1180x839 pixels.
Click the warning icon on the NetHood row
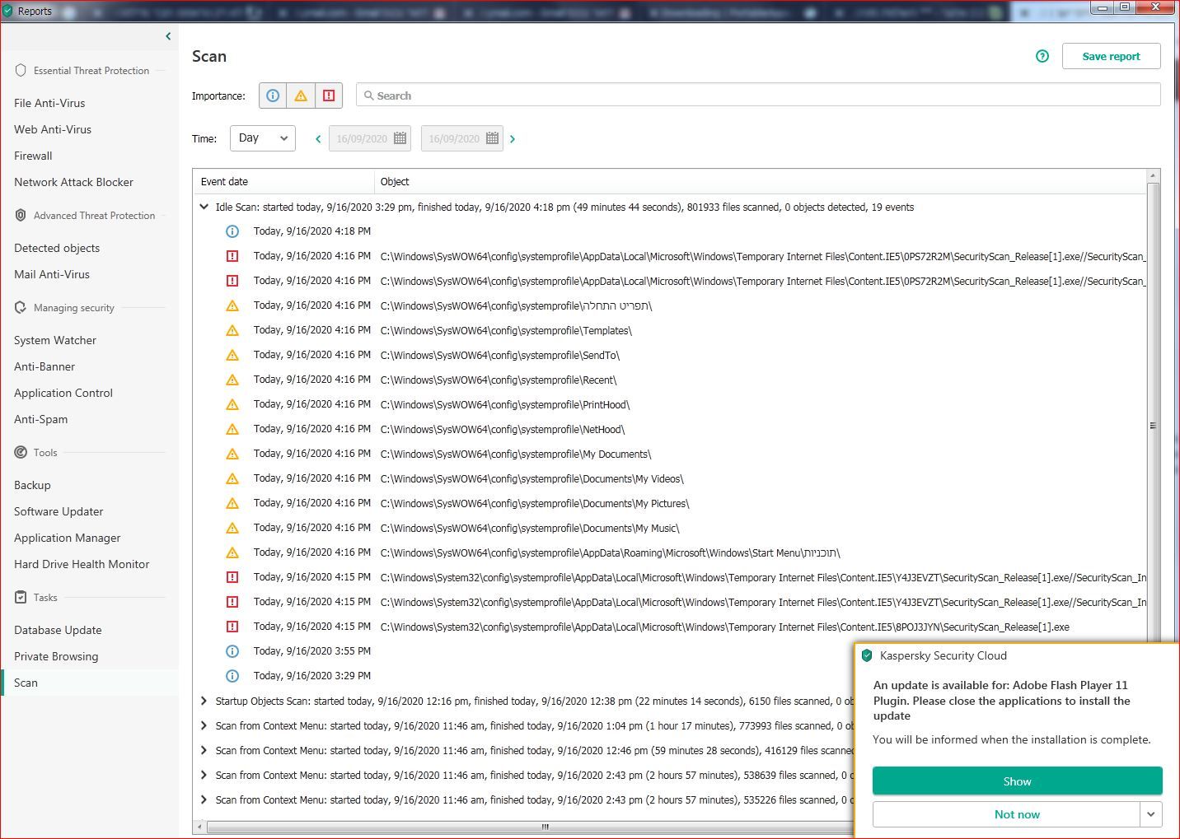232,429
